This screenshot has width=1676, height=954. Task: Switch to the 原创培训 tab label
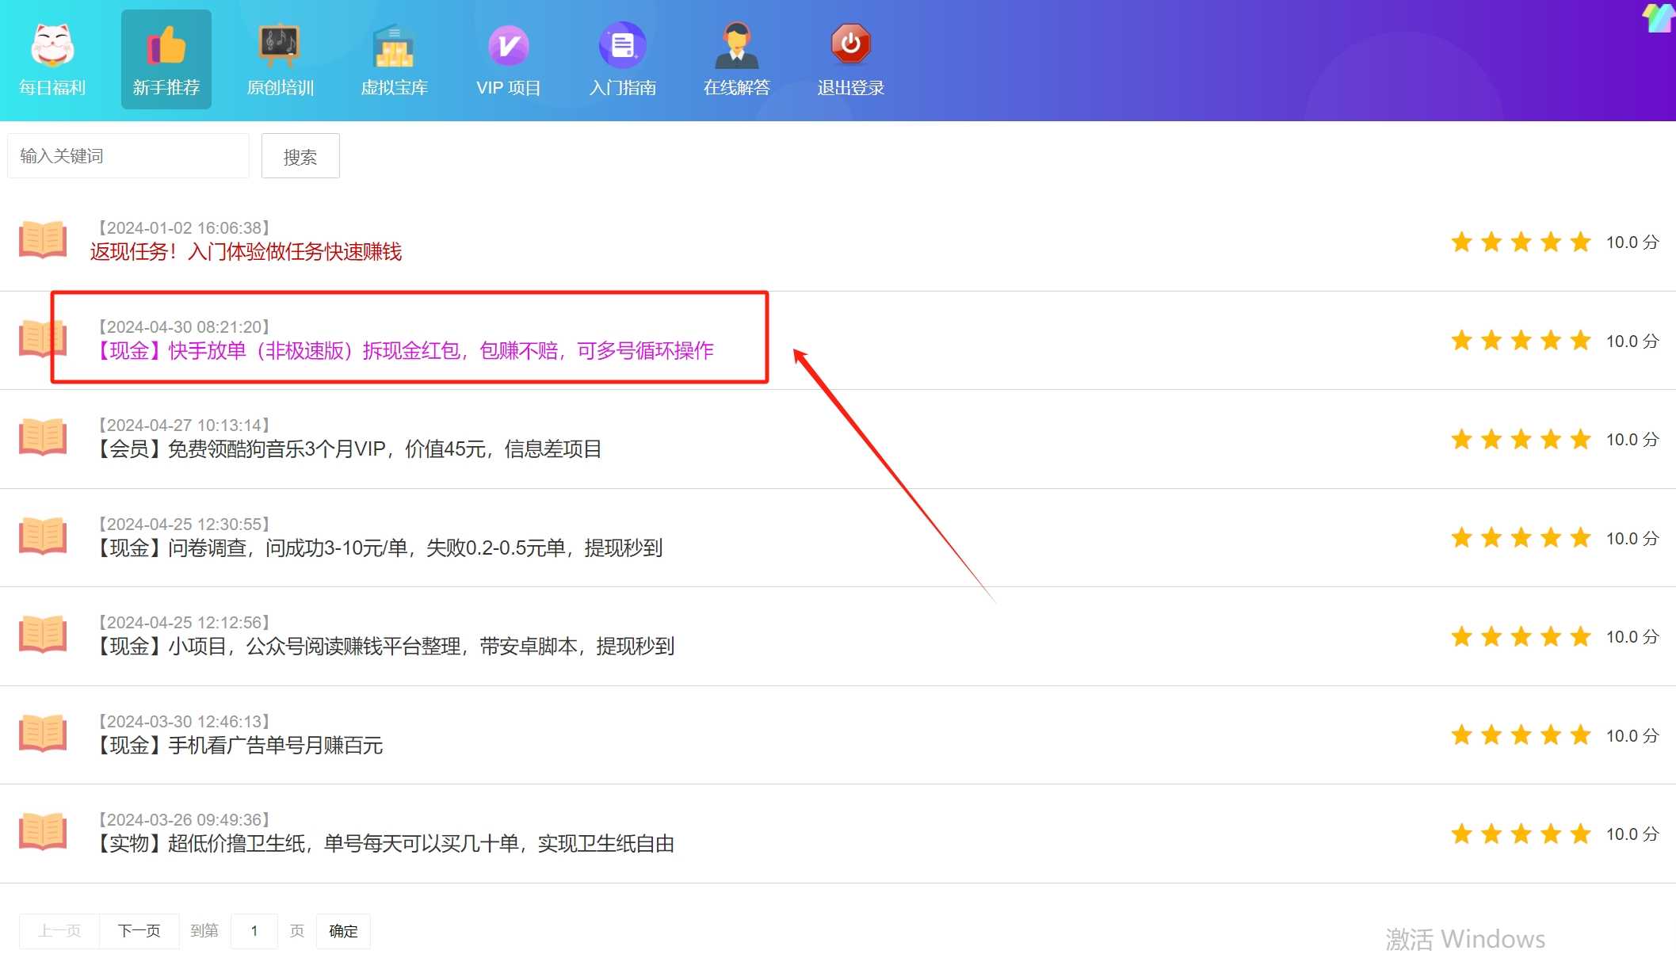click(x=280, y=88)
